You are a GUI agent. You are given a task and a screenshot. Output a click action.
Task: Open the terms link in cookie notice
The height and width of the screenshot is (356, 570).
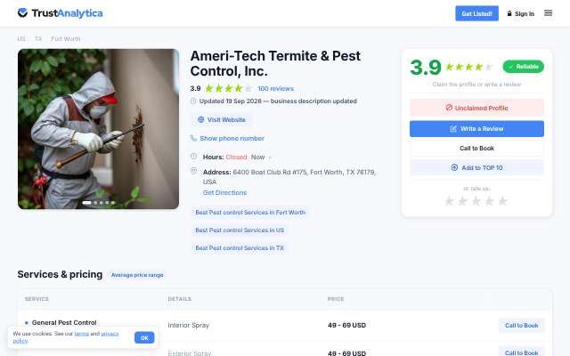point(81,334)
